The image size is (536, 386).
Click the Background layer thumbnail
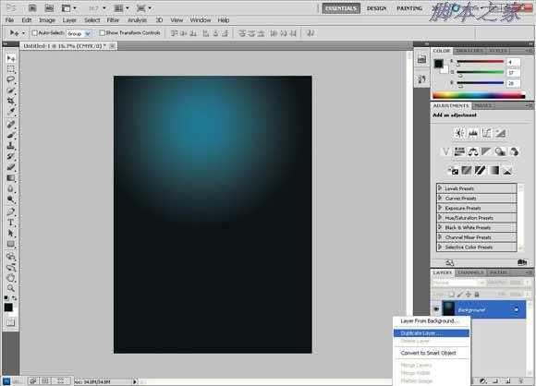coord(448,308)
